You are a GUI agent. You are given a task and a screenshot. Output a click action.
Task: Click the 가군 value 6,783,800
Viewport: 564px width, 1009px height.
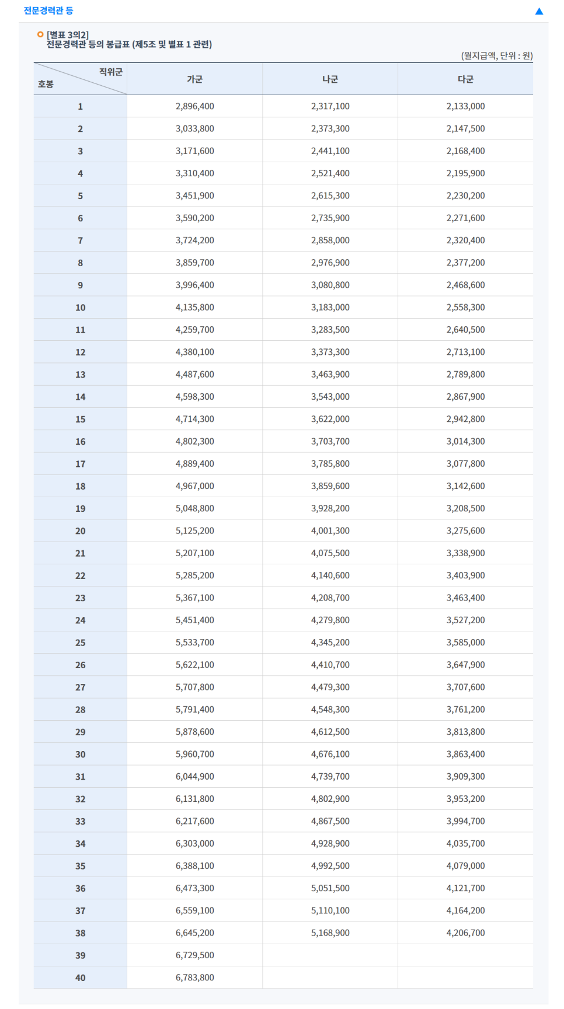pos(195,977)
